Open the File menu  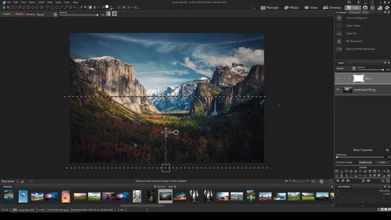[x=9, y=2]
